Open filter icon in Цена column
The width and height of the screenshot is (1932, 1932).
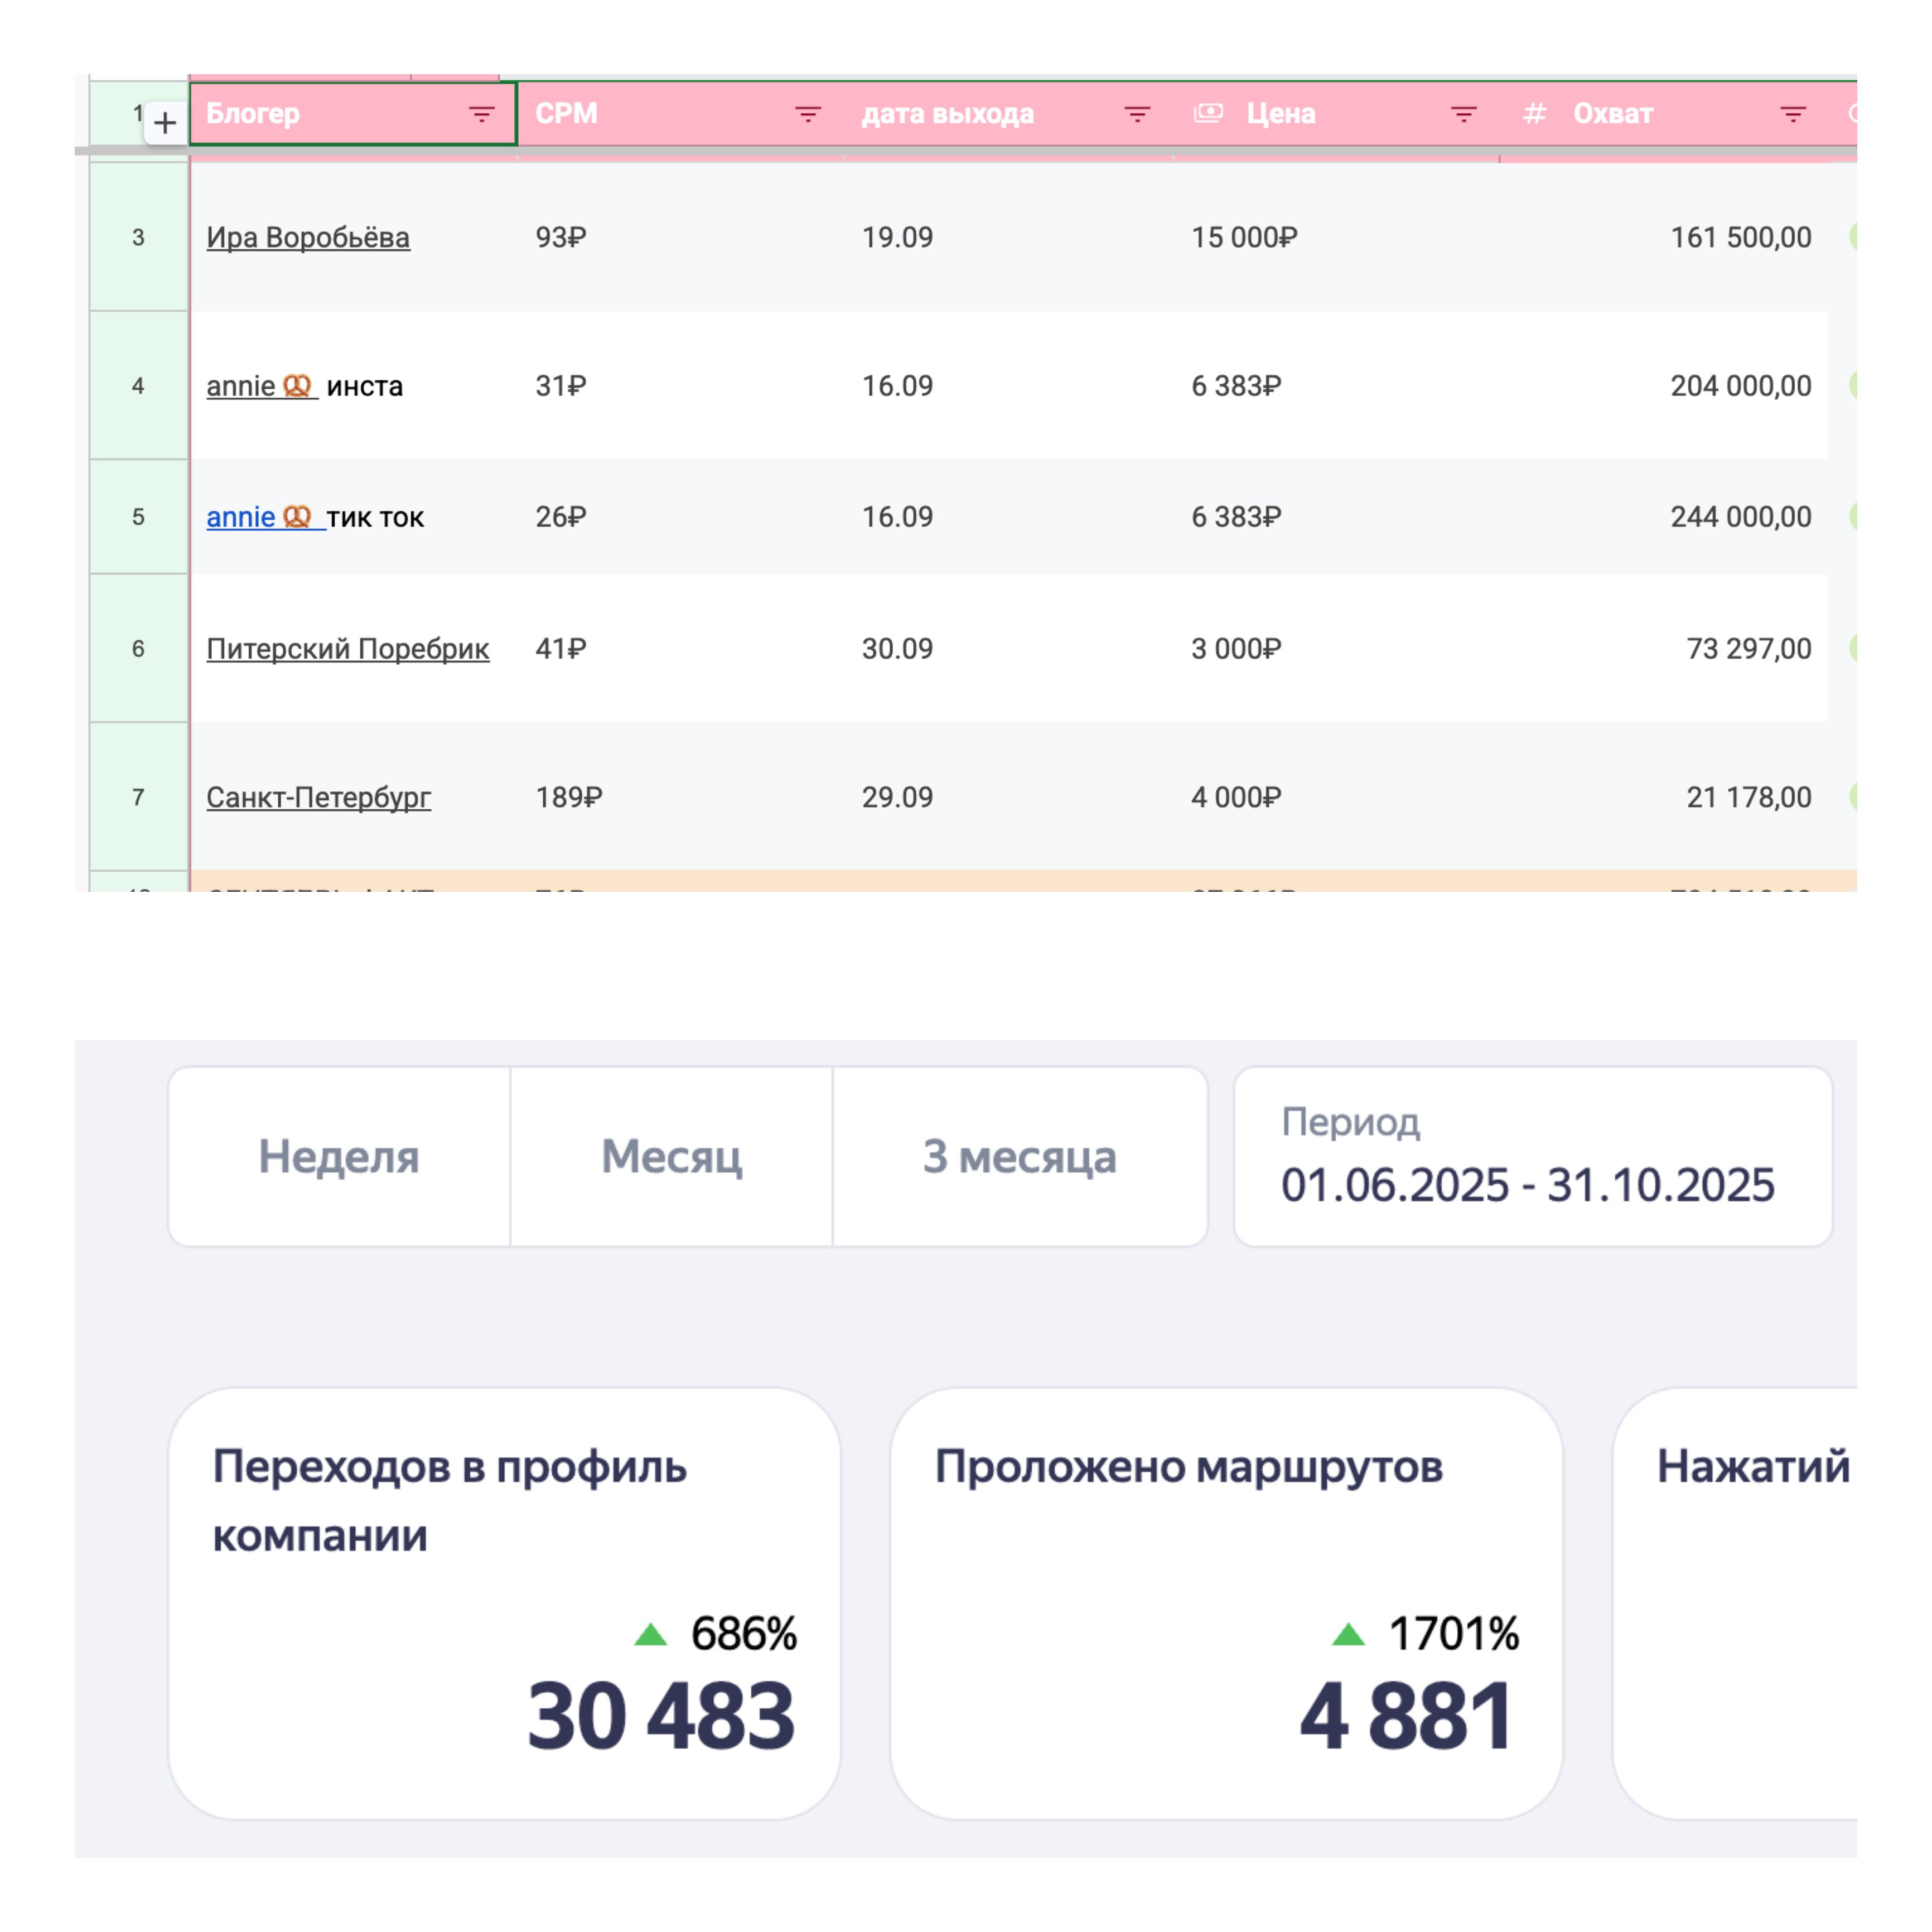tap(1463, 114)
